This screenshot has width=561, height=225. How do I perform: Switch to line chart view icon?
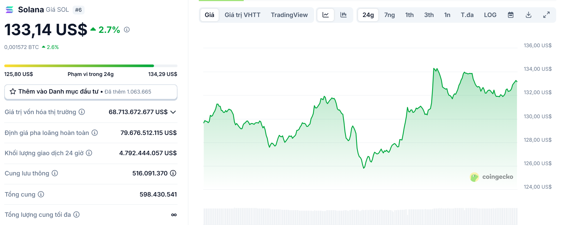tap(326, 15)
